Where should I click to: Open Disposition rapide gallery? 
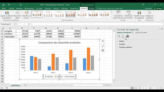18,15
